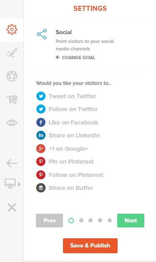Expand the desktop monitor device selector
This screenshot has width=156, height=262.
[x=13, y=184]
